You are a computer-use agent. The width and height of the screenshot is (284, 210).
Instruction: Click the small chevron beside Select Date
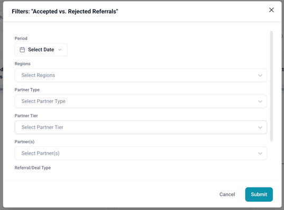[60, 50]
